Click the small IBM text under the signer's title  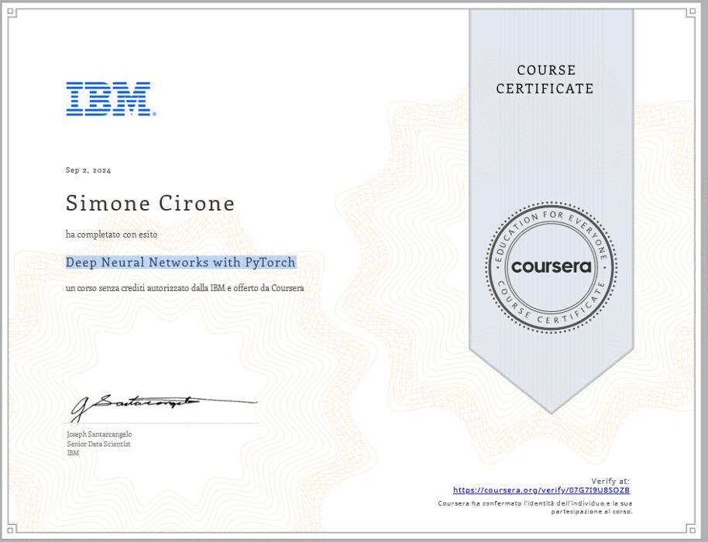click(x=73, y=453)
